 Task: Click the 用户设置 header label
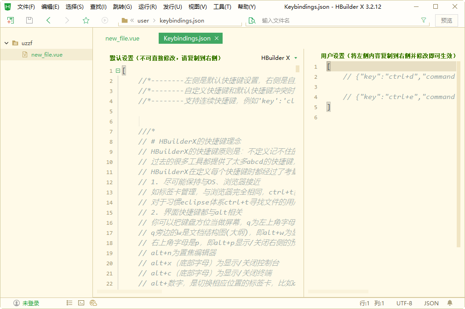(389, 56)
